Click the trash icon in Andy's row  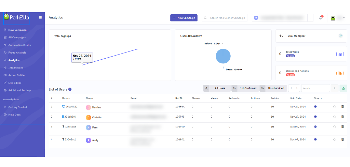pos(342,139)
